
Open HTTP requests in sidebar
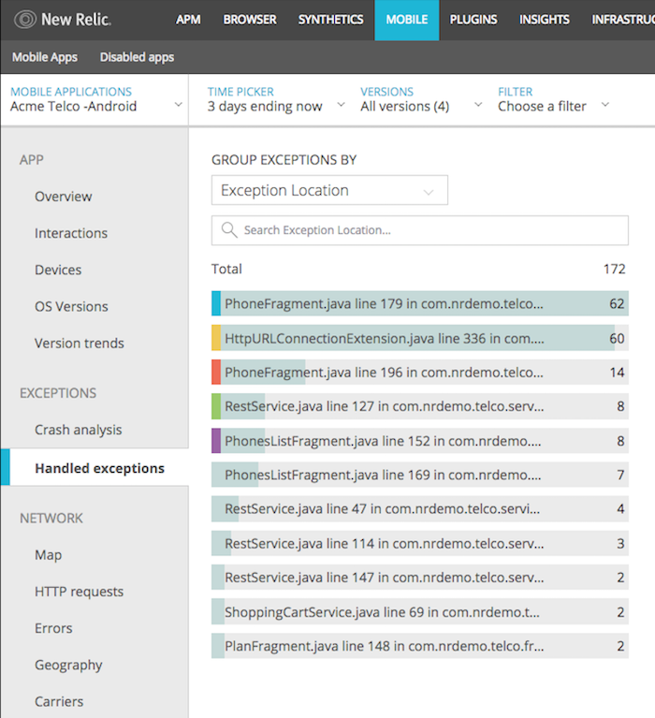coord(80,592)
